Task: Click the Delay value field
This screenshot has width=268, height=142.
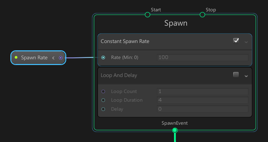Action: [x=202, y=109]
